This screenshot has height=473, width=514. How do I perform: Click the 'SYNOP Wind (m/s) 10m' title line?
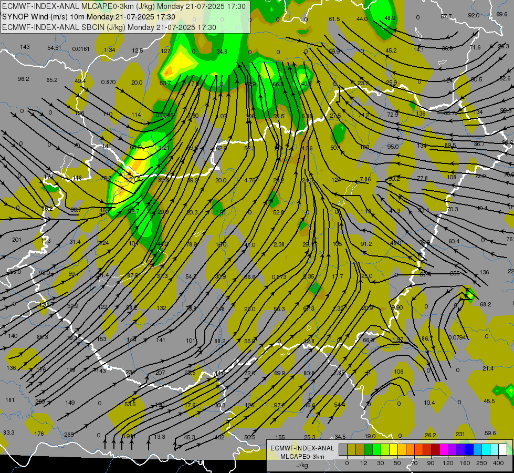[x=89, y=17]
